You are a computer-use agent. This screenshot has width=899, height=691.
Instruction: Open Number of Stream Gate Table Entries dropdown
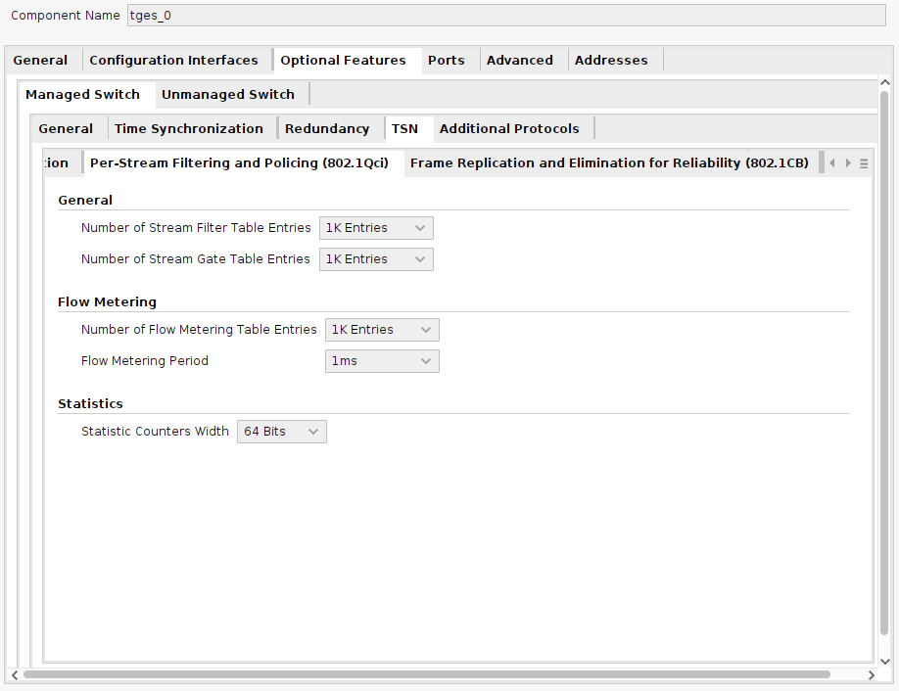(x=376, y=259)
